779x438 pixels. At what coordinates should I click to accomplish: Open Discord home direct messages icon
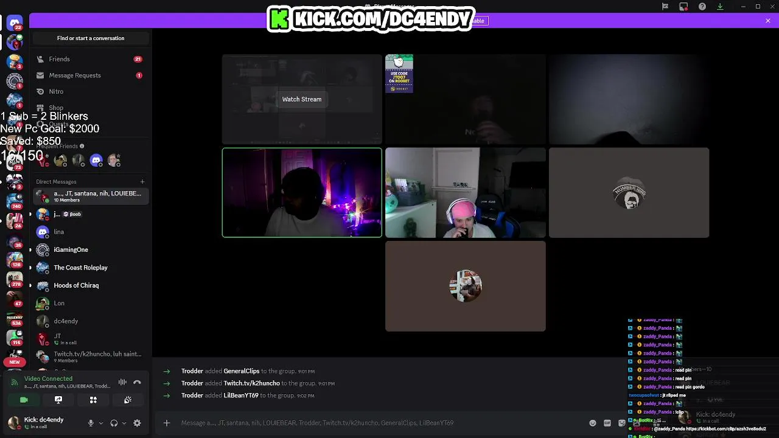tap(15, 23)
